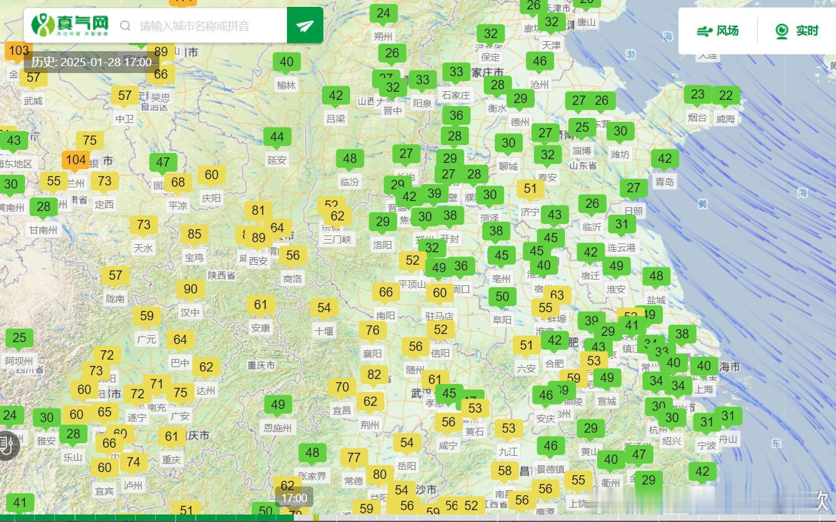The image size is (836, 522).
Task: Select the AQI 57 marker for 中卫
Action: [x=125, y=96]
